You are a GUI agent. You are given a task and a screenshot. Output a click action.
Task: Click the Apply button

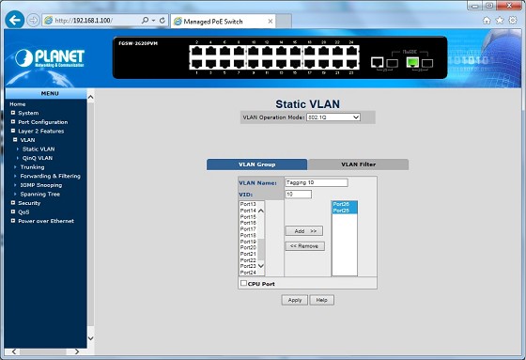tap(295, 300)
